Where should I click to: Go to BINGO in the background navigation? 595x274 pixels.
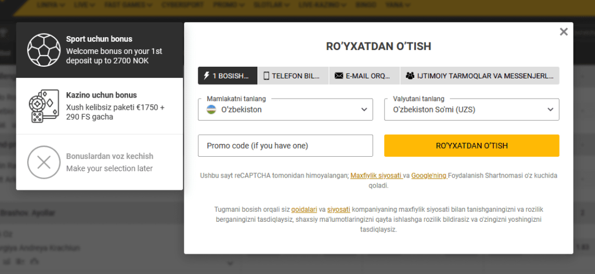point(366,5)
